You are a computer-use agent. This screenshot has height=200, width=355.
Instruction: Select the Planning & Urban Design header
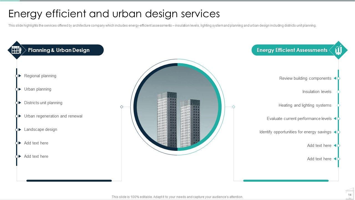pyautogui.click(x=59, y=50)
